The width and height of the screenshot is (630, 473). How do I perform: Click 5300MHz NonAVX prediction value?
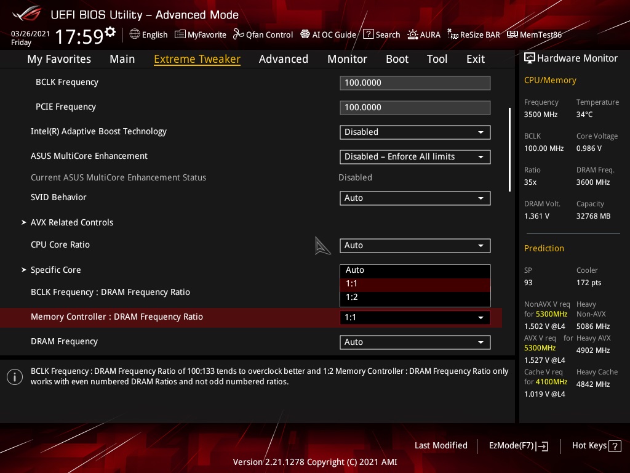[x=551, y=314]
